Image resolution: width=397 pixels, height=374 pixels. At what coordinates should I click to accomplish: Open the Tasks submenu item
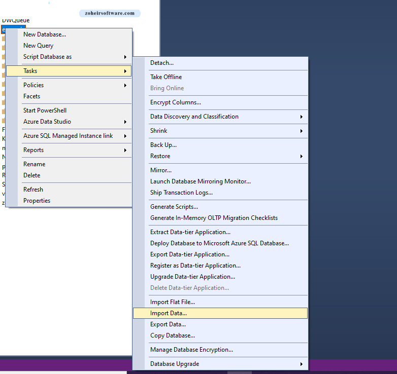pyautogui.click(x=30, y=71)
